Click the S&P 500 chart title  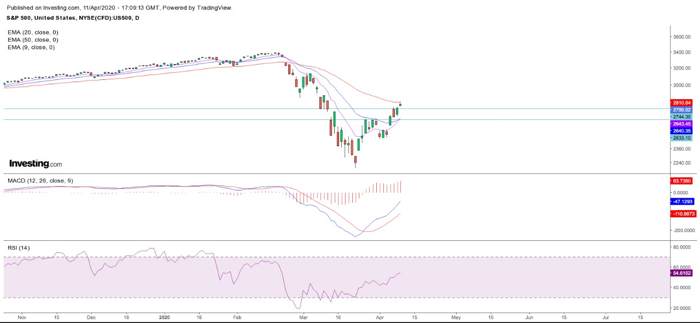73,18
